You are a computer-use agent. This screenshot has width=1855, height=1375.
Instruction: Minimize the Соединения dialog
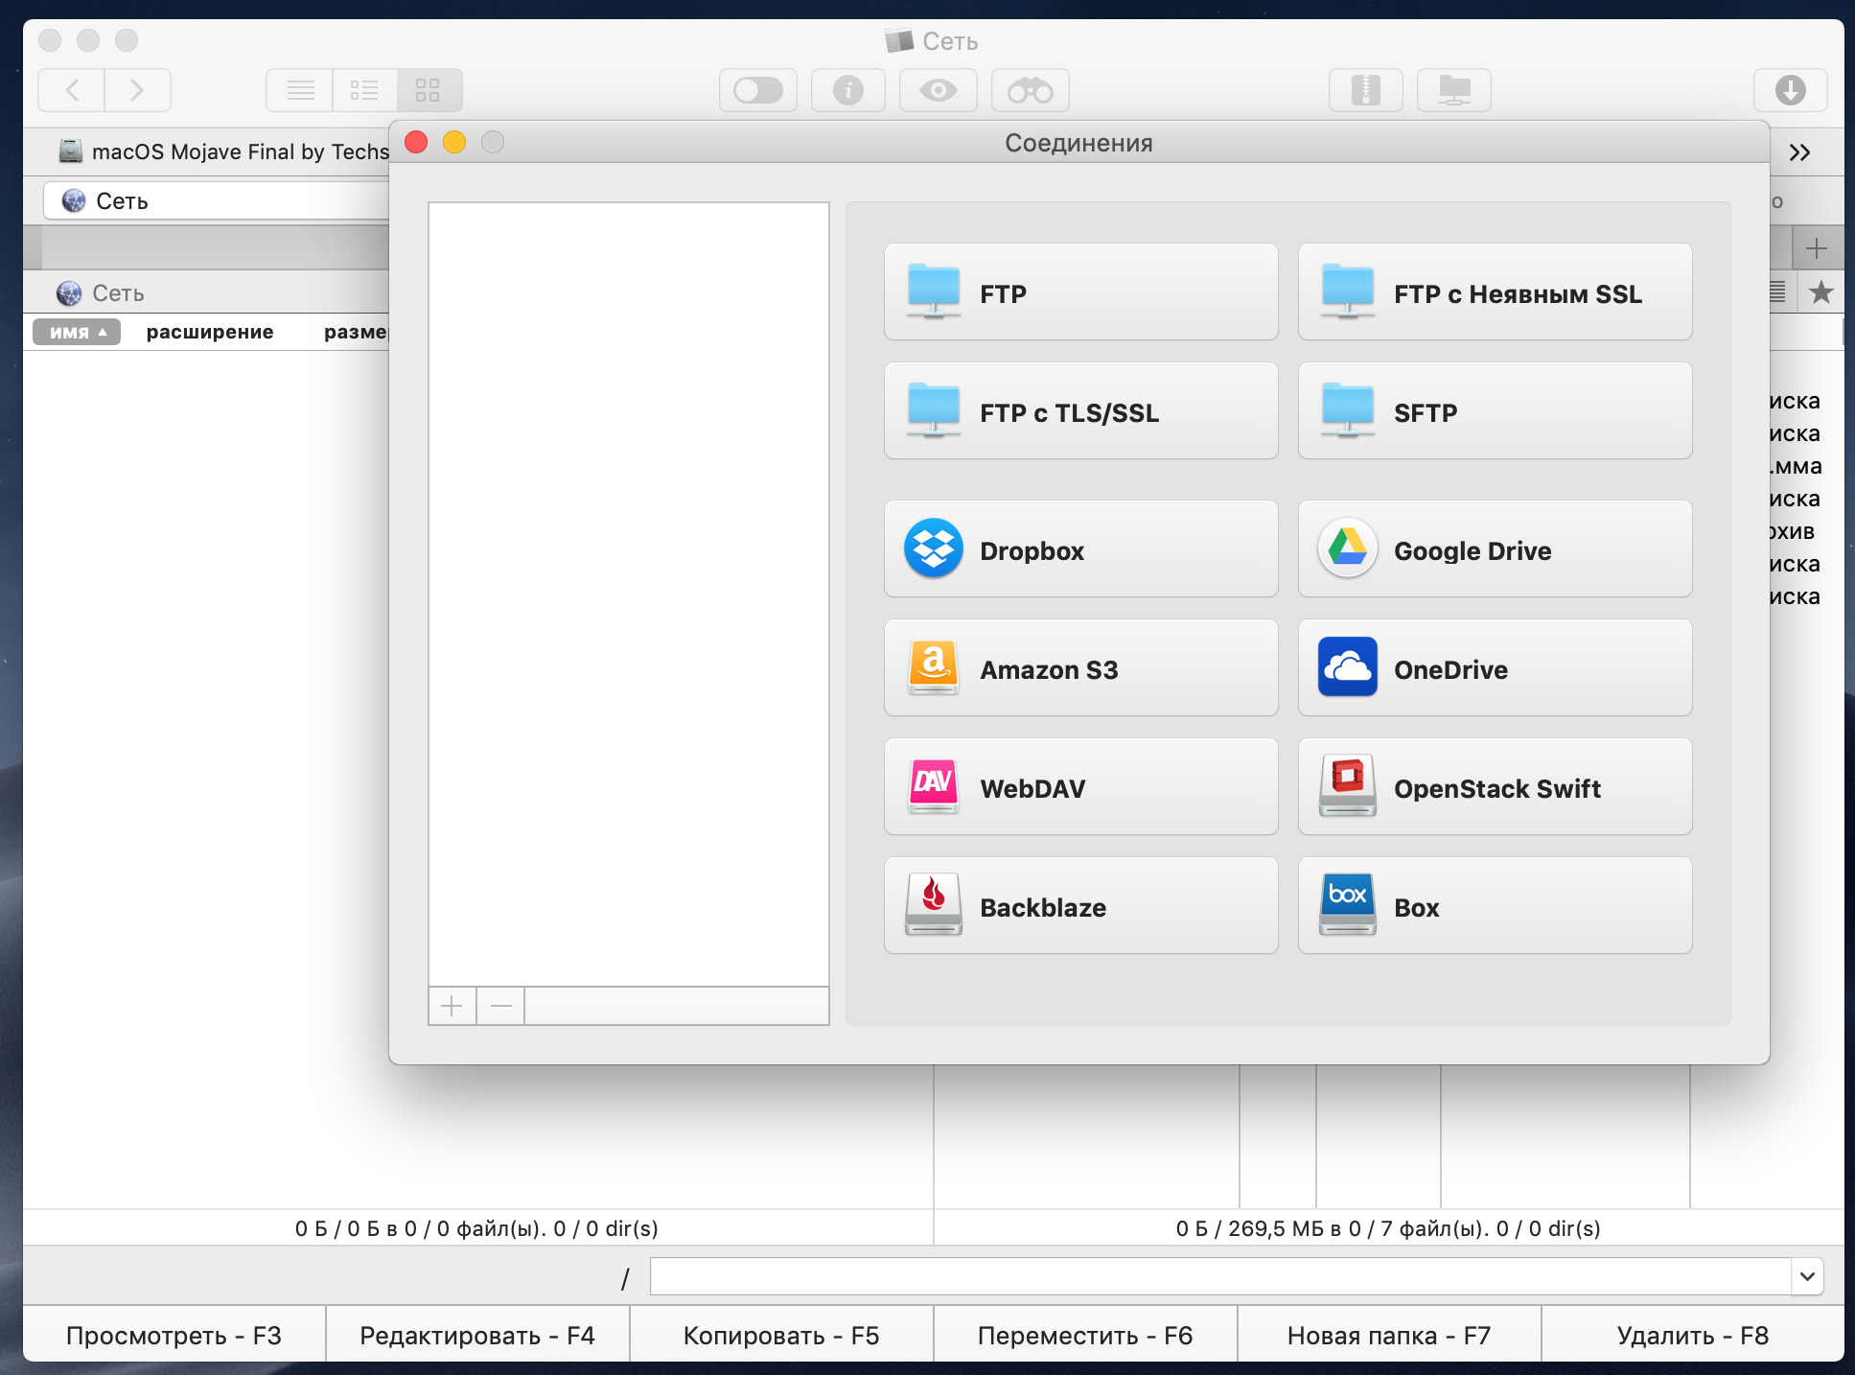(454, 143)
